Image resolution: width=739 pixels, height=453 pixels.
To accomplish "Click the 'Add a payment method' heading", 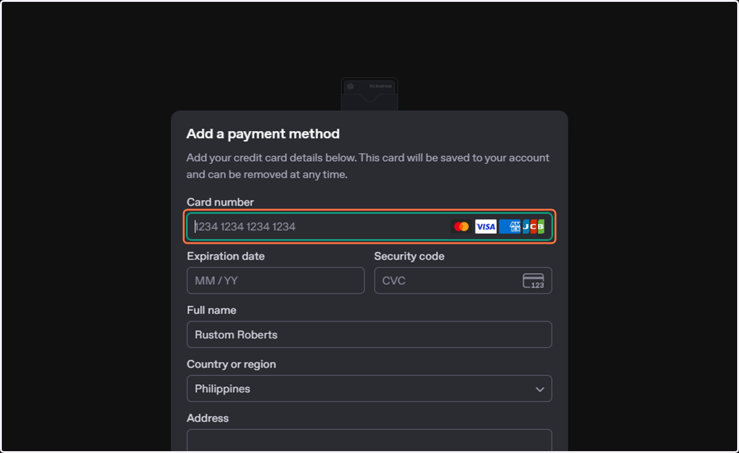I will tap(263, 134).
